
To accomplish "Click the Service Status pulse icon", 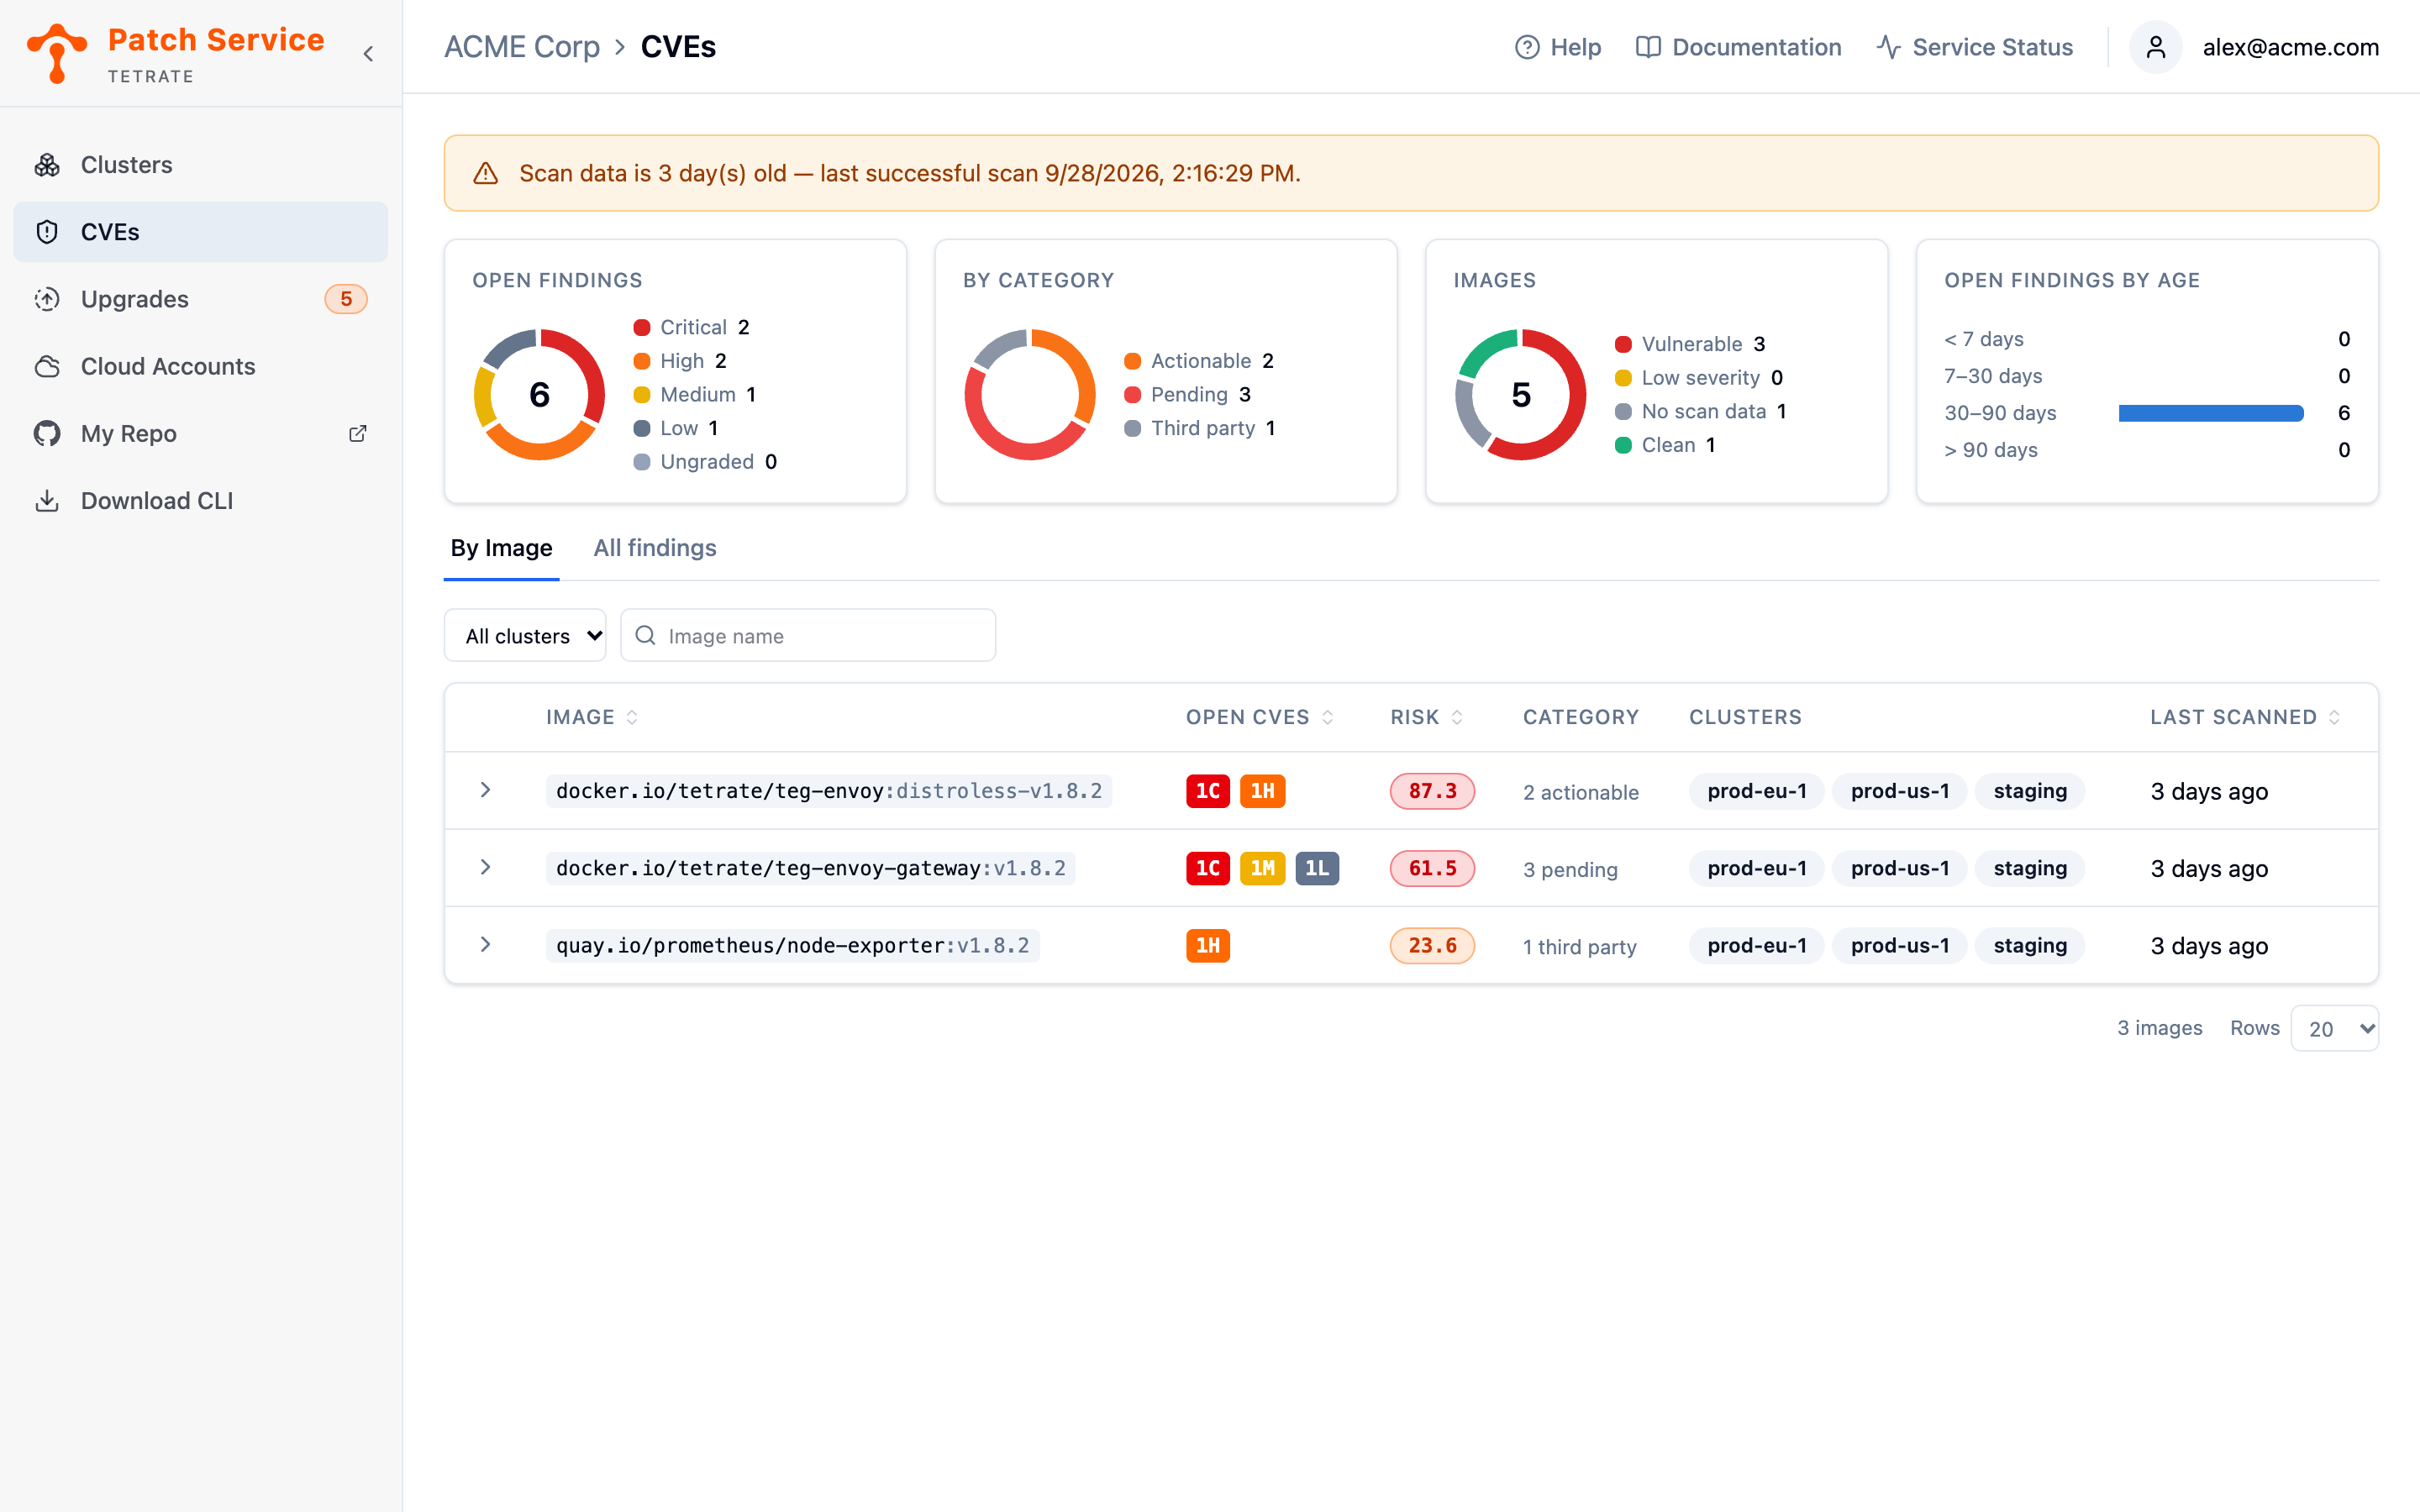I will coord(1888,47).
